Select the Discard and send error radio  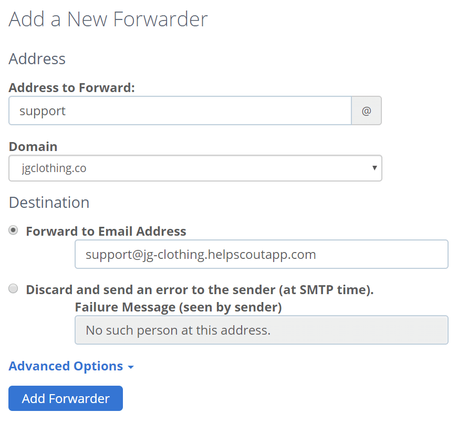(x=14, y=289)
